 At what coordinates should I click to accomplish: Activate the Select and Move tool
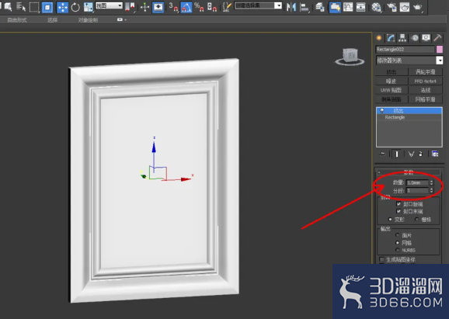coord(62,7)
